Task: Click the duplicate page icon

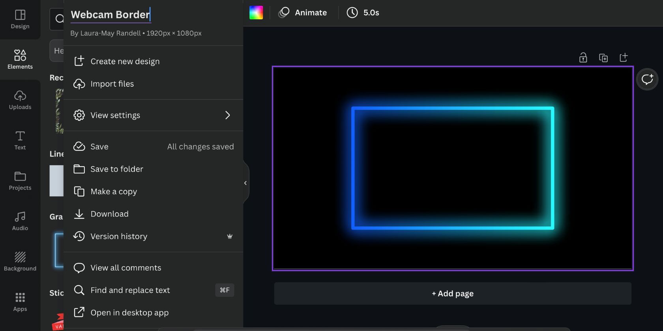Action: pyautogui.click(x=603, y=58)
